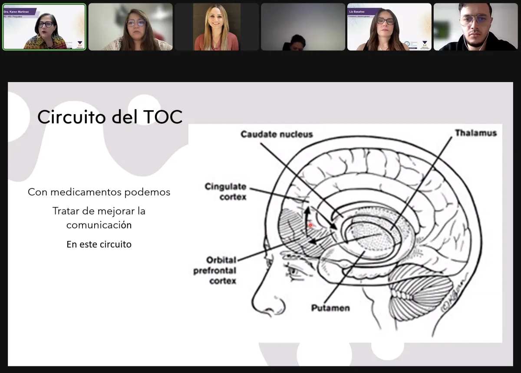Click the 'Orbital prefrontal cortex' diagram label

point(215,270)
